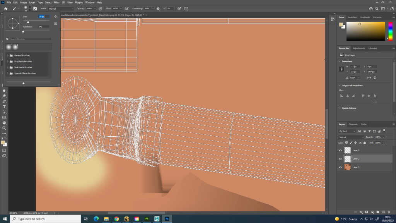This screenshot has width=396, height=223.
Task: Select the Path Selection arrow tool
Action: click(4, 112)
